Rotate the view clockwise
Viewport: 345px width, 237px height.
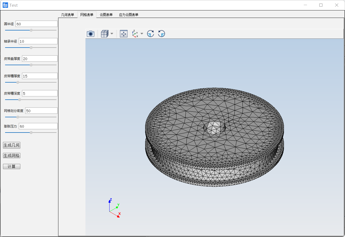point(151,34)
